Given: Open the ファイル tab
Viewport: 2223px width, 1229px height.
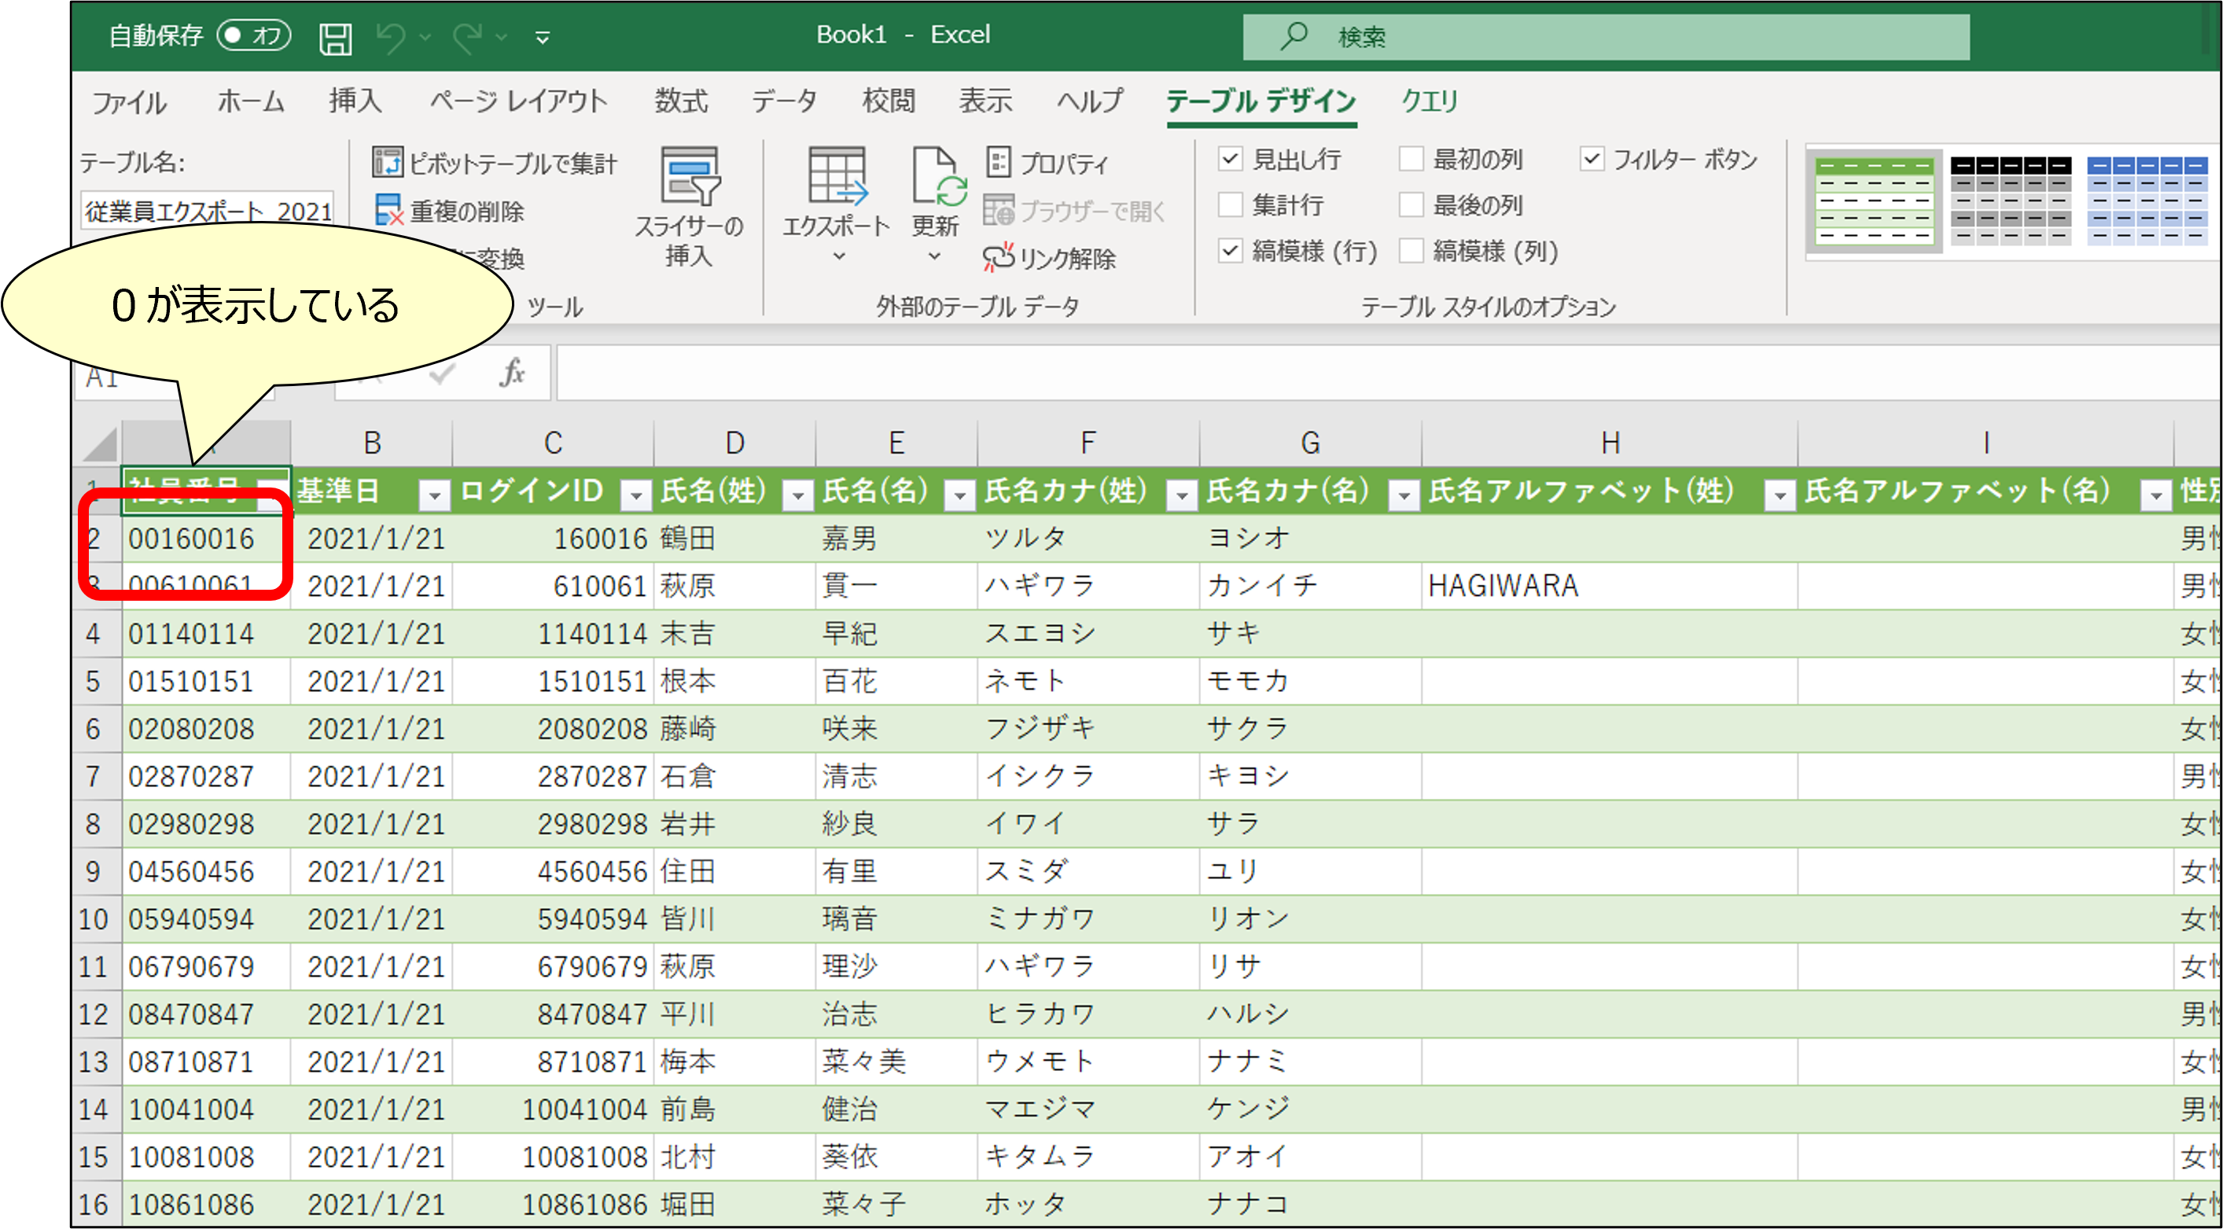Looking at the screenshot, I should pos(129,102).
